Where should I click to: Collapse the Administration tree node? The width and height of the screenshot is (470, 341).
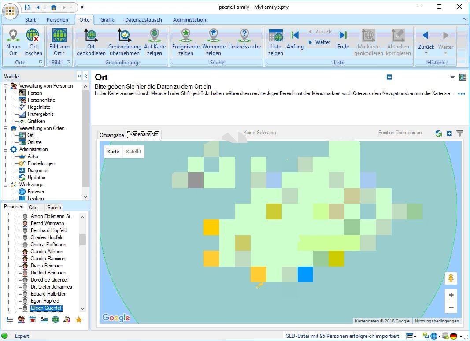point(5,149)
